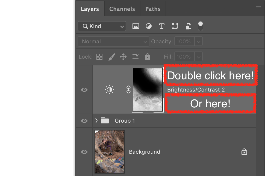Click the Opacity value field
Screen dimensions: 265x176
coord(184,41)
